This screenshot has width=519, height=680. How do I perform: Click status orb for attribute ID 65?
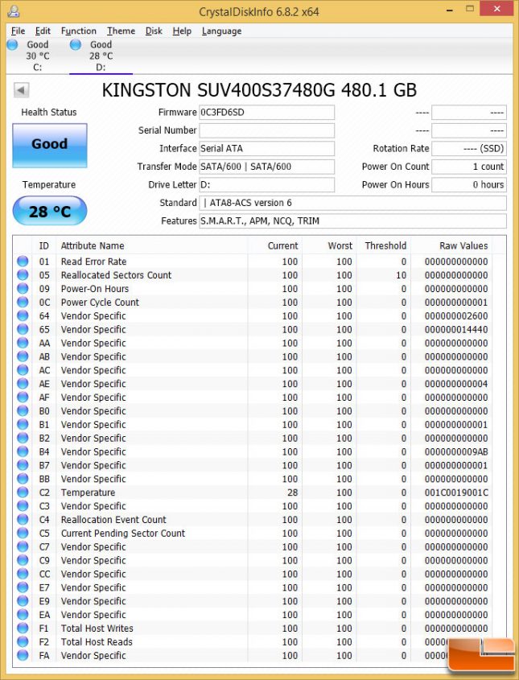pyautogui.click(x=23, y=329)
